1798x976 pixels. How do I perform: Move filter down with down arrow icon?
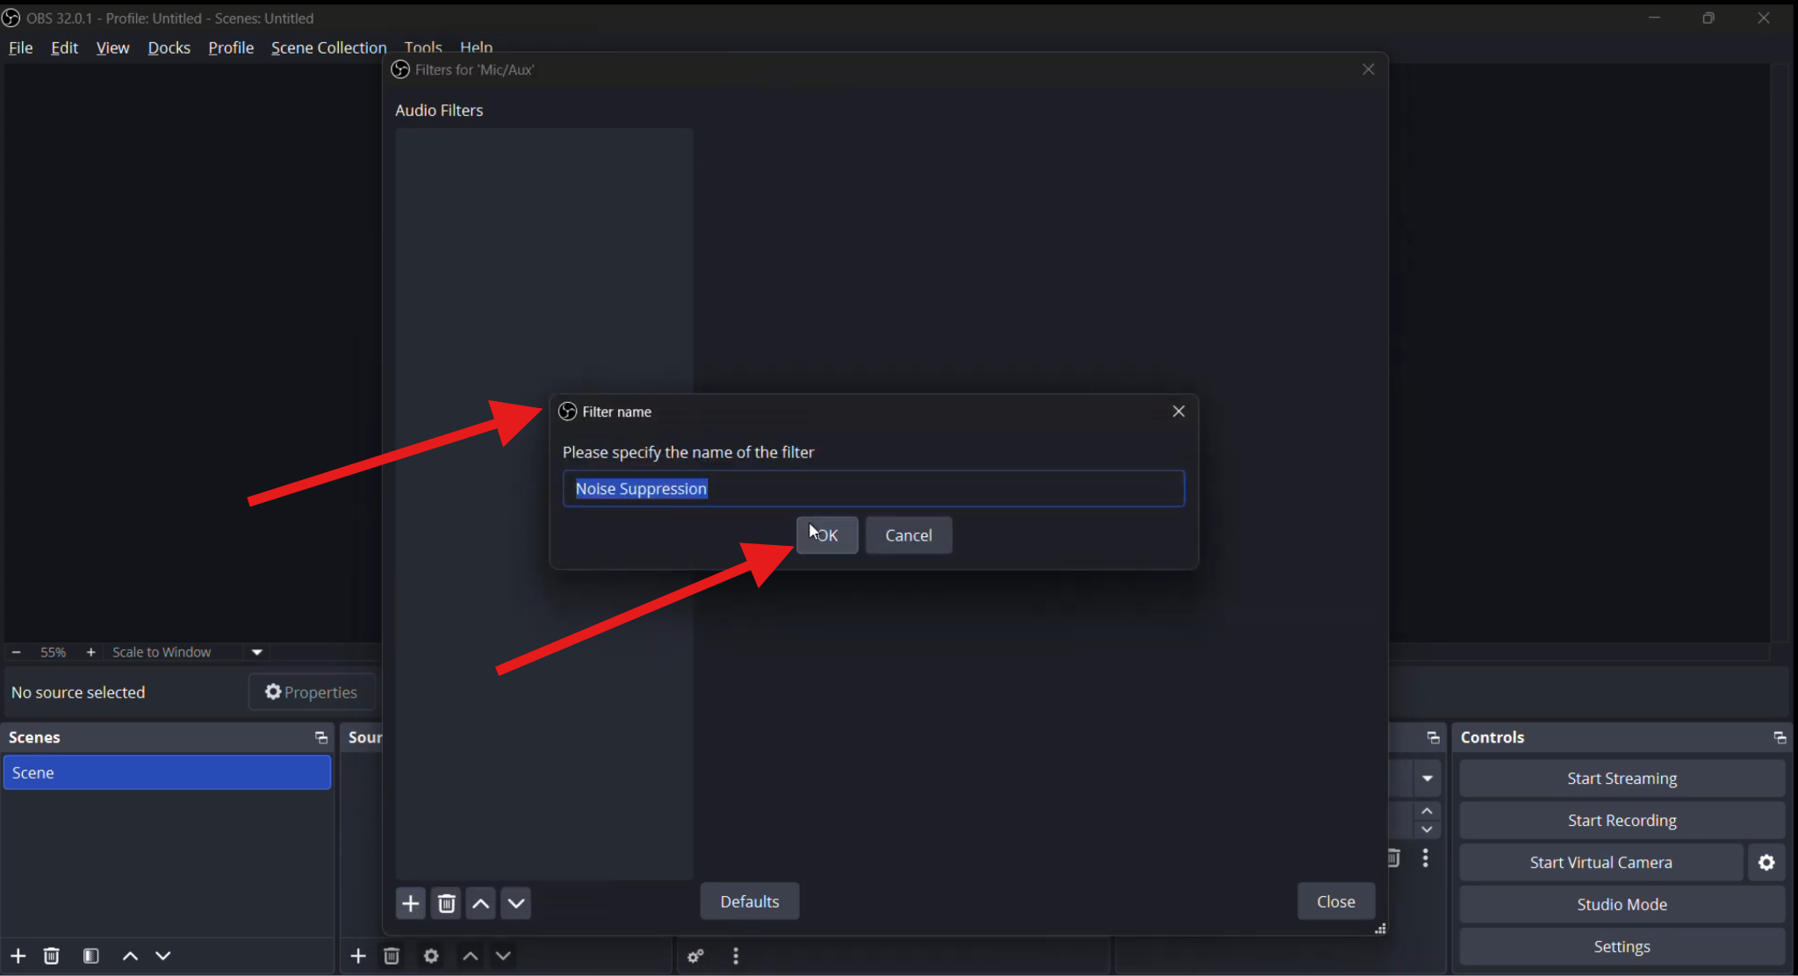tap(515, 903)
